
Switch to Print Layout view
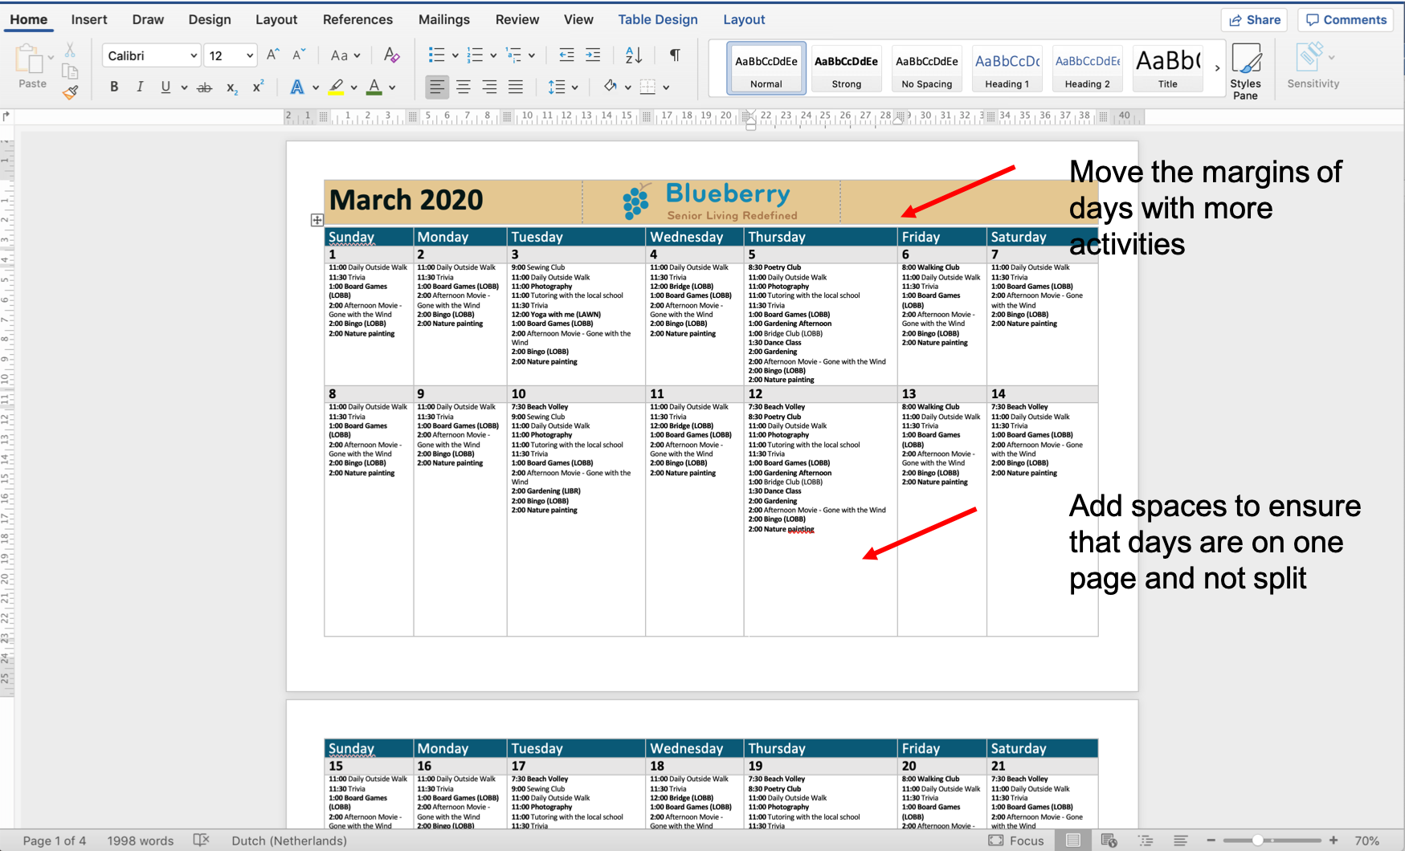[1072, 841]
